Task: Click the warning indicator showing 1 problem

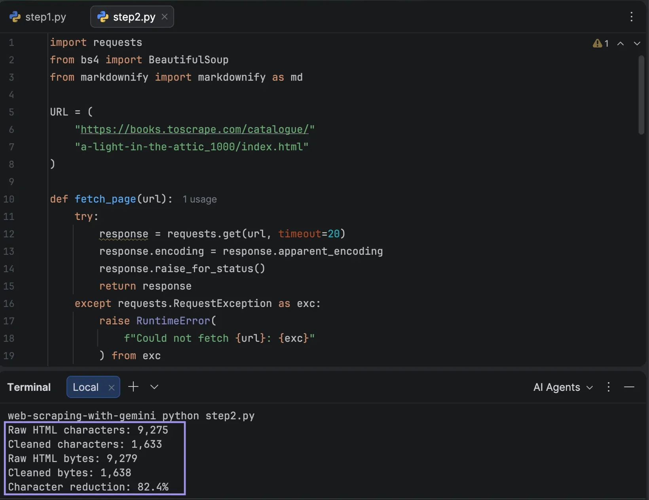Action: click(x=600, y=44)
